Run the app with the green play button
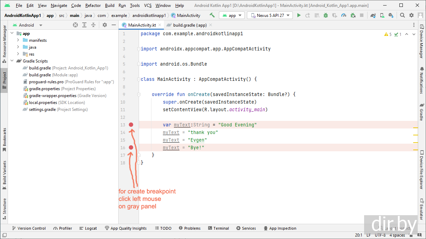The width and height of the screenshot is (426, 239). 299,15
